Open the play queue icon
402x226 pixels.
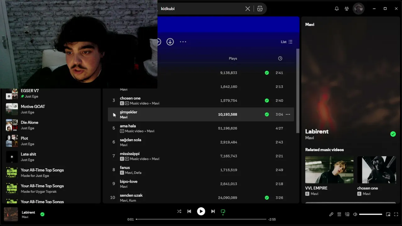(x=339, y=214)
